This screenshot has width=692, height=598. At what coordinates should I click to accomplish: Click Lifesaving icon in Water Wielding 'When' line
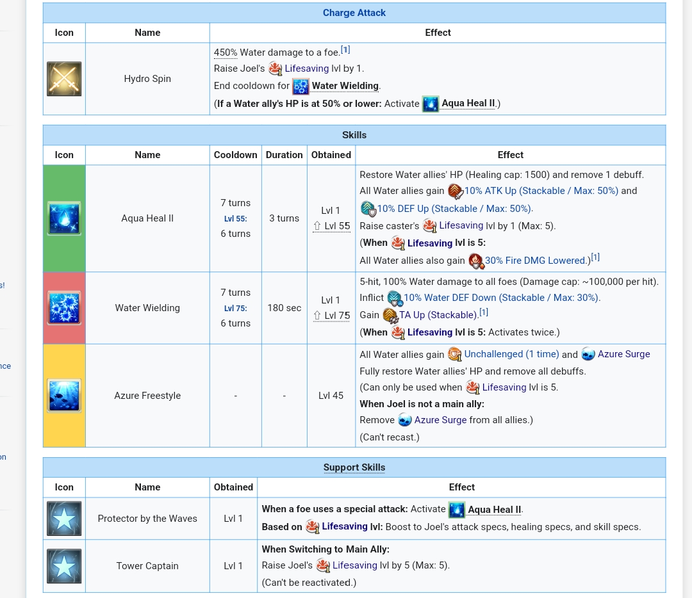pos(398,332)
